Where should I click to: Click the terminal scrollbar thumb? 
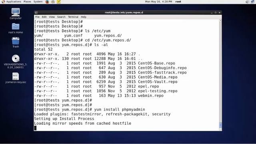220,125
